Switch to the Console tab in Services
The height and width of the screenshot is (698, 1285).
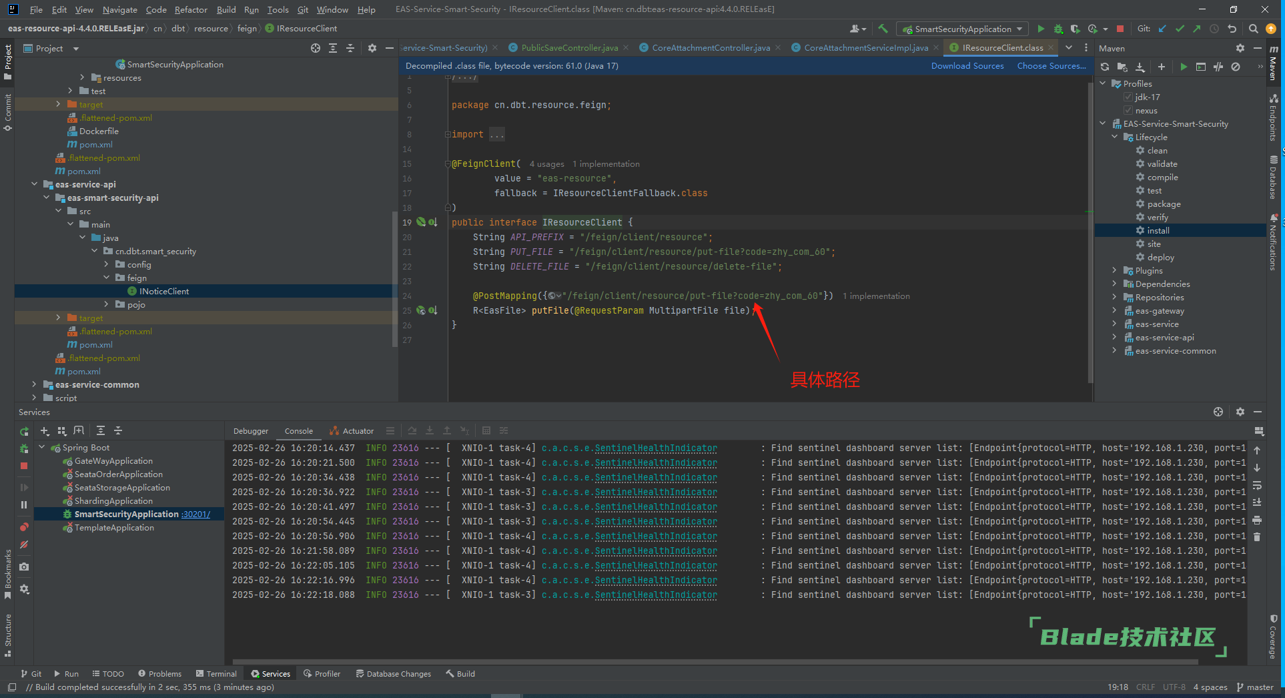tap(298, 431)
